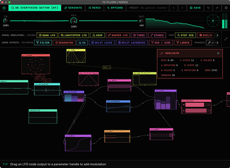Click the B PULSES 5 parameter
The image size is (230, 168).
168,70
